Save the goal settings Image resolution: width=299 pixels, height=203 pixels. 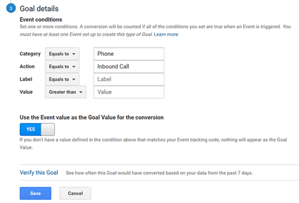(35, 194)
